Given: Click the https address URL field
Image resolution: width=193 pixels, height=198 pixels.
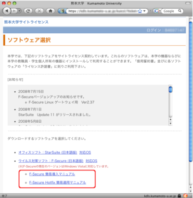Looking at the screenshot, I should point(103,11).
